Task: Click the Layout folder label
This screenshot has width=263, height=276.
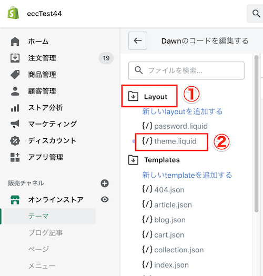Action: tap(156, 96)
